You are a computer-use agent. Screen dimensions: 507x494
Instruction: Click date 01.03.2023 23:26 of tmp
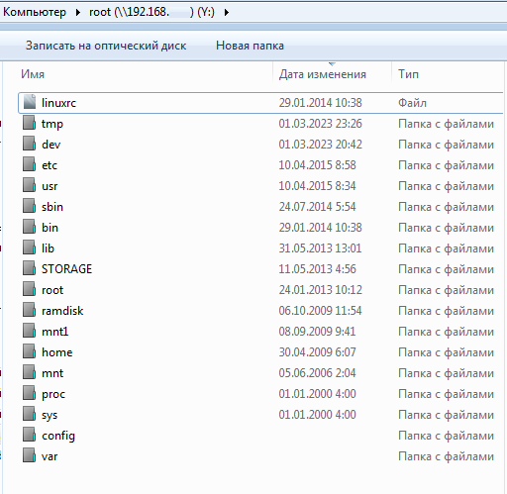pos(321,124)
